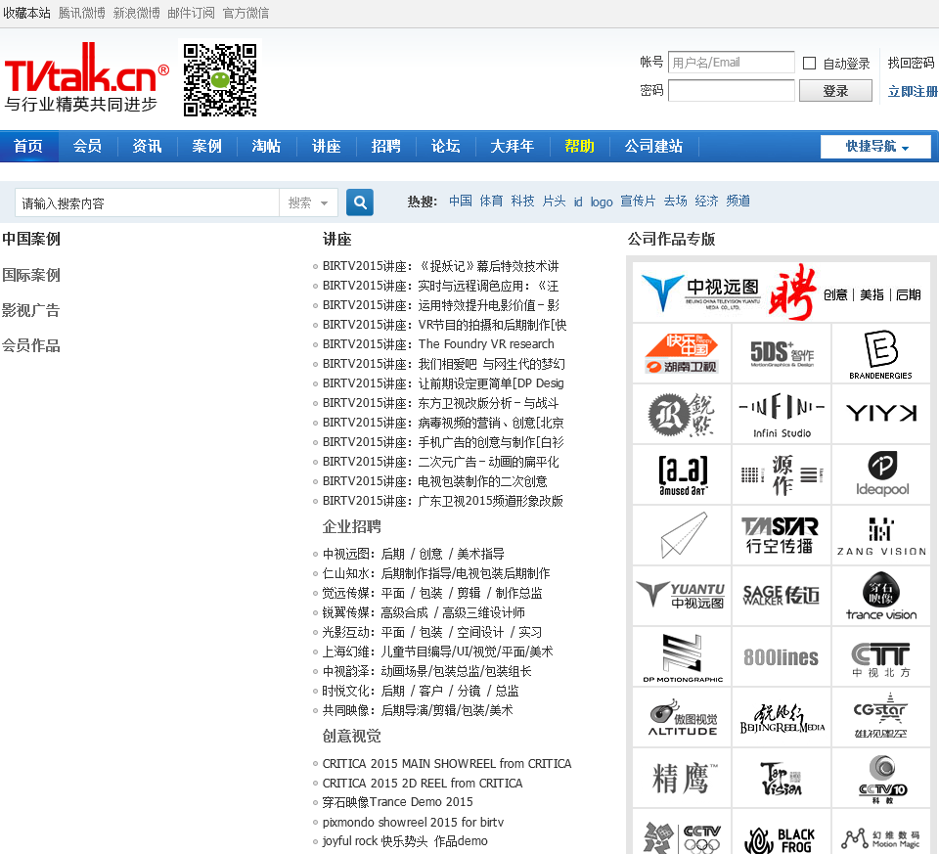
Task: Click hot search term logo
Action: pos(602,202)
